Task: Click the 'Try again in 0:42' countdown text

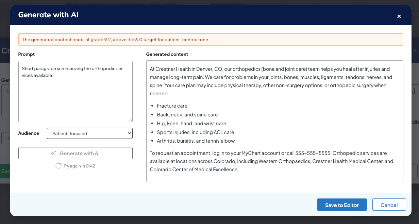Action: coord(79,166)
